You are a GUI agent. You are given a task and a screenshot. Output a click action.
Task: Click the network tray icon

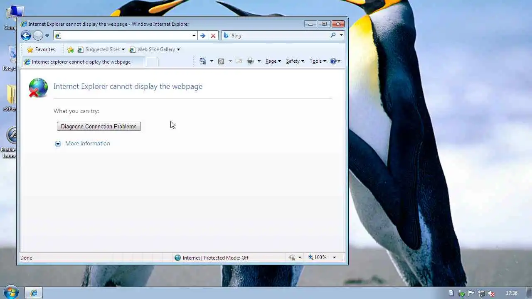point(481,293)
